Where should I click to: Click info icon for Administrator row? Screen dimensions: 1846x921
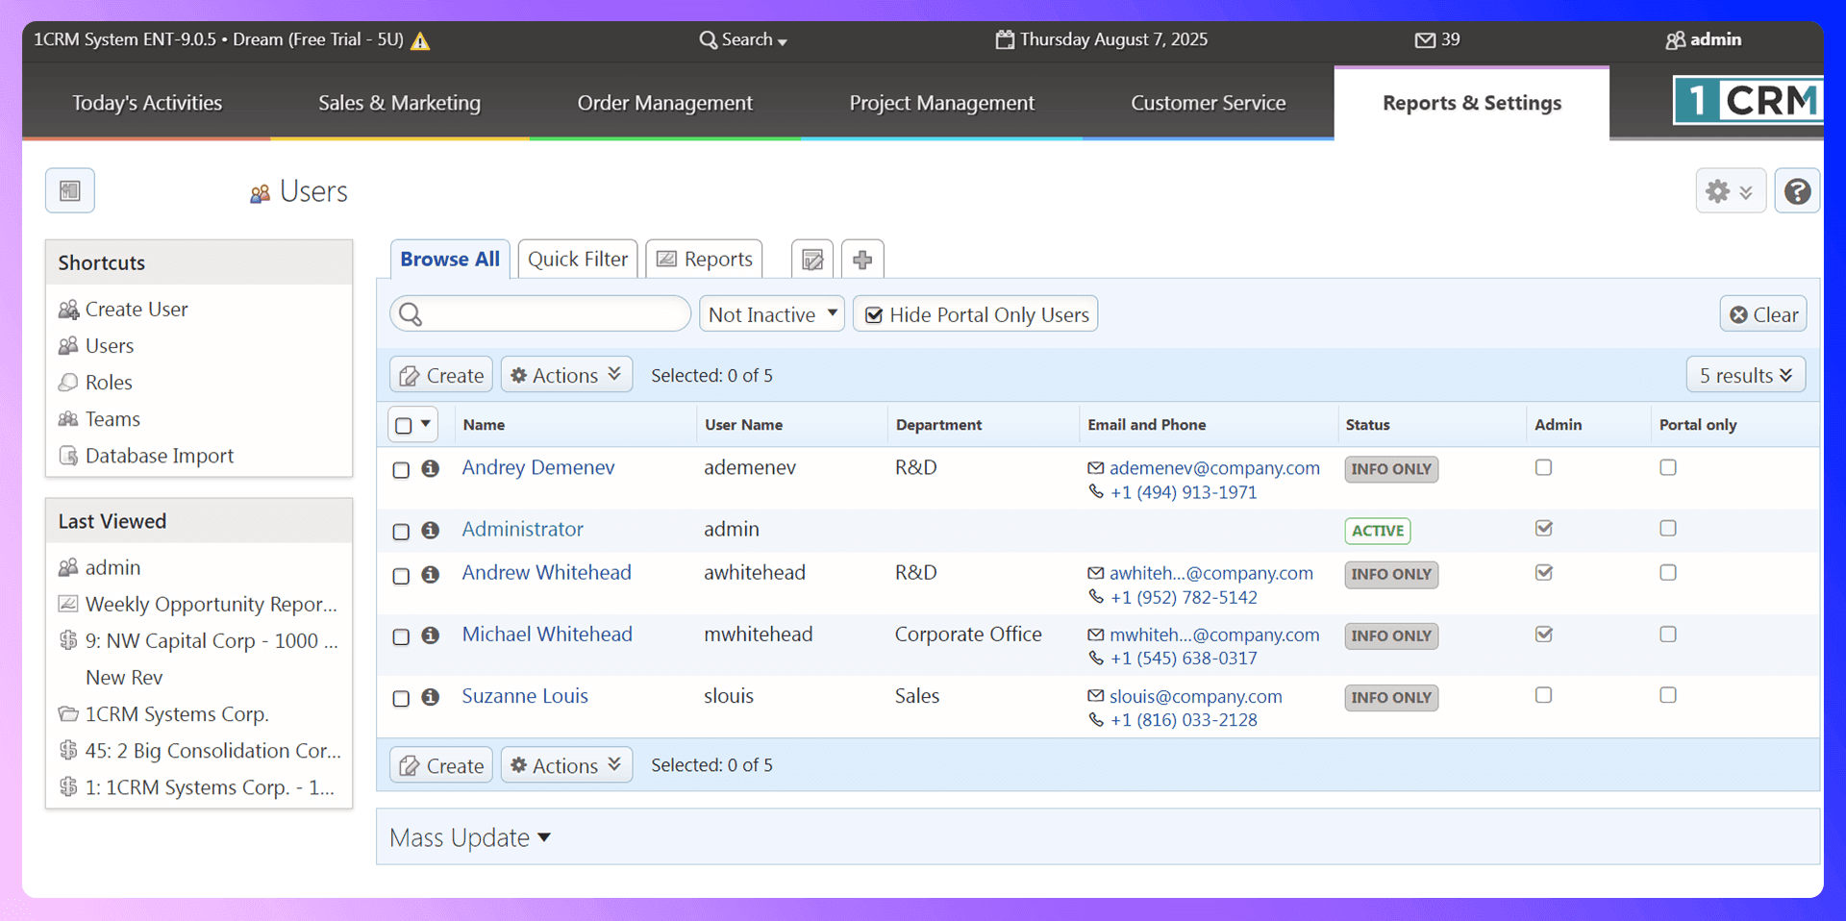point(431,530)
